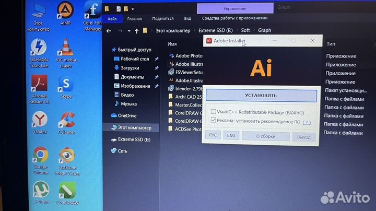376x211 pixels.
Task: Select Extreme SSD (E:) in navigation pane
Action: (131, 139)
